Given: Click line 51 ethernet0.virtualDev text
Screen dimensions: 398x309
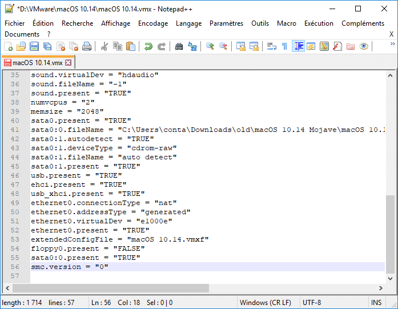Looking at the screenshot, I should pos(102,221).
